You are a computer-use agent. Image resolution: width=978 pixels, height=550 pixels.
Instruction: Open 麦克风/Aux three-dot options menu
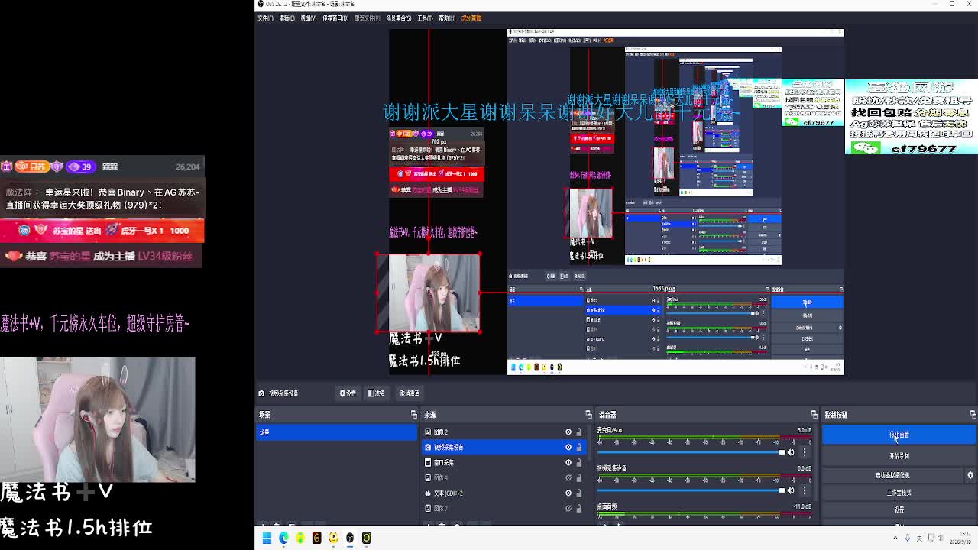pos(805,452)
